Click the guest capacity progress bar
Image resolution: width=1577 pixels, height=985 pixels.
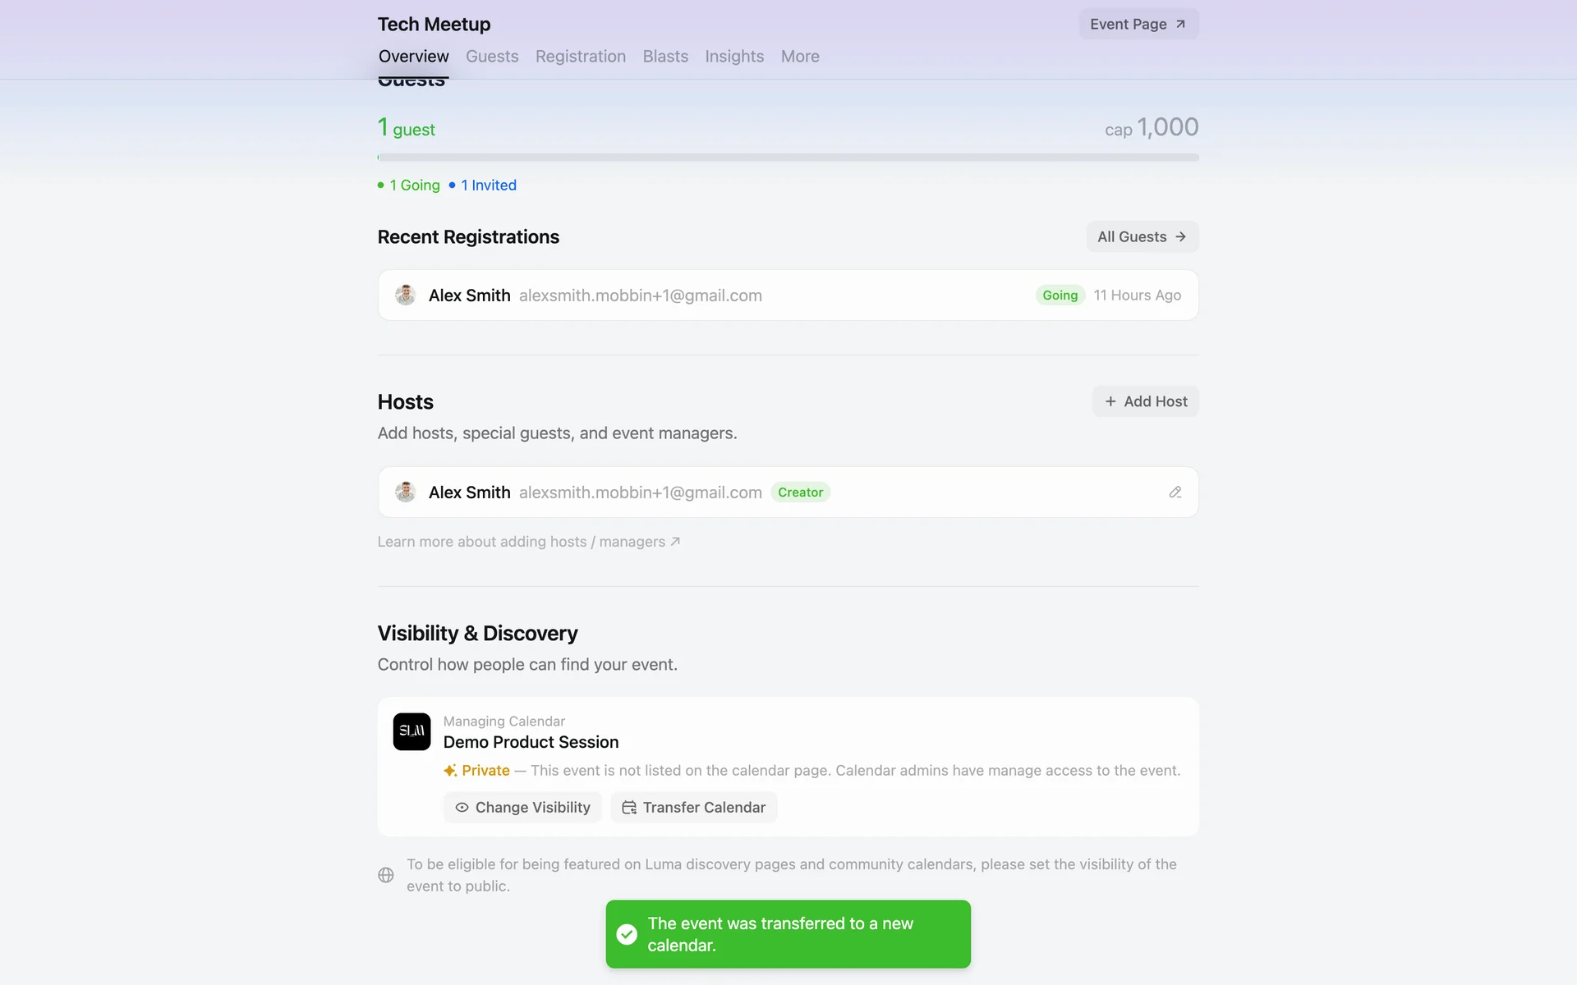click(x=788, y=158)
